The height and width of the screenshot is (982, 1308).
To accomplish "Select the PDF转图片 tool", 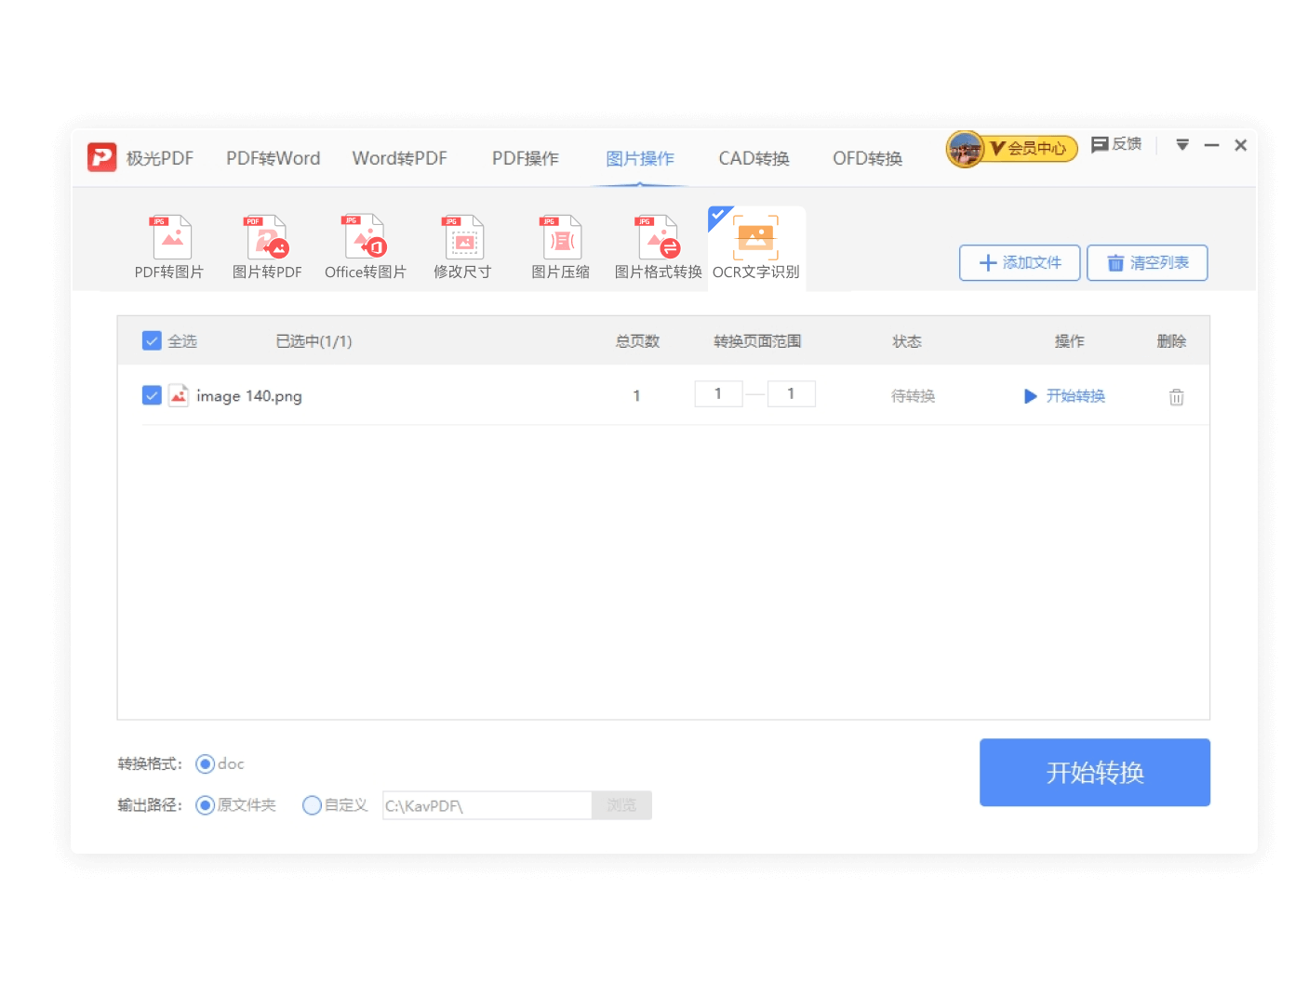I will pyautogui.click(x=170, y=246).
